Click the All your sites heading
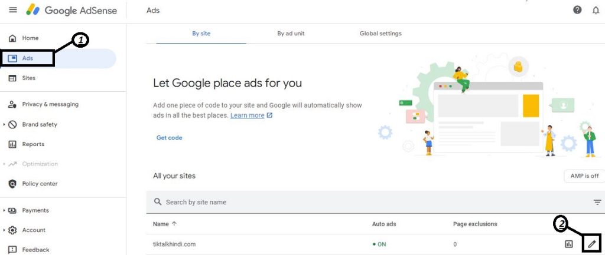Viewport: 605px width, 255px height. 174,175
